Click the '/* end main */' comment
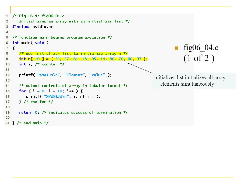 click(x=33, y=123)
